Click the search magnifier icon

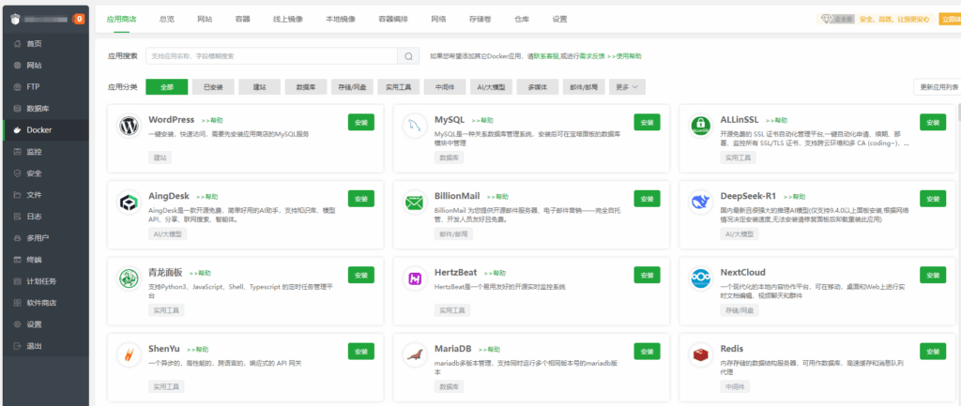408,56
